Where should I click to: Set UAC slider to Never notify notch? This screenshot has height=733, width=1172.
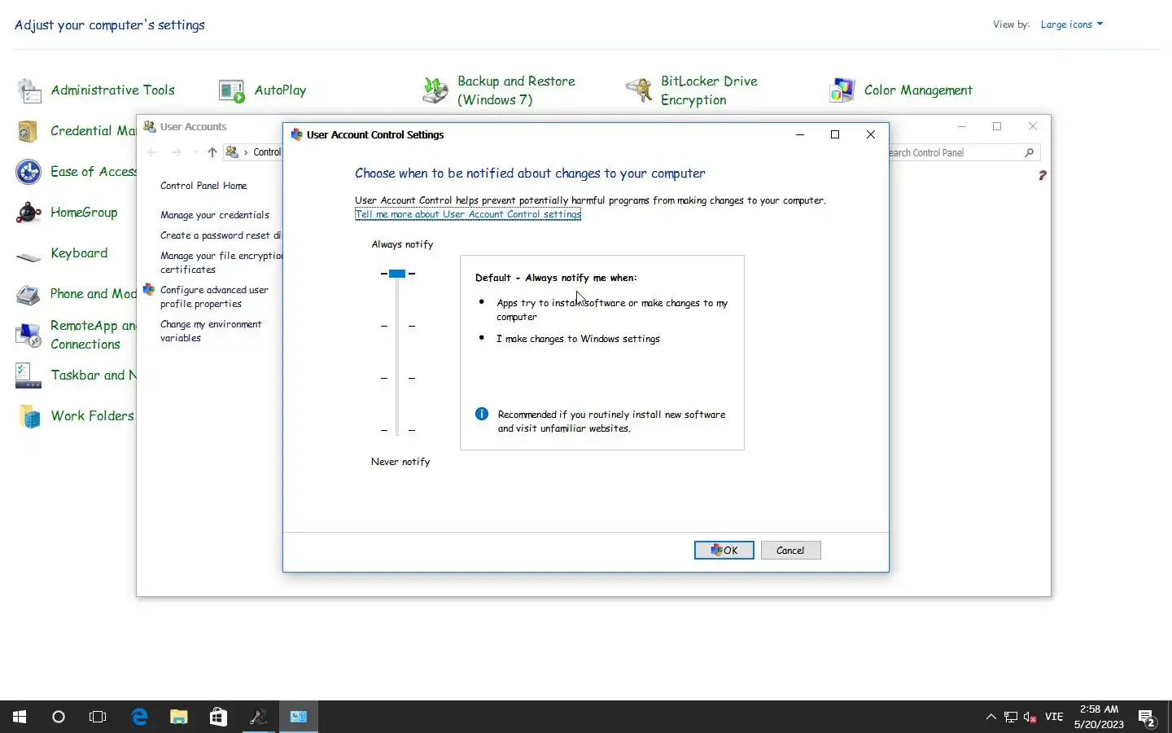tap(397, 430)
